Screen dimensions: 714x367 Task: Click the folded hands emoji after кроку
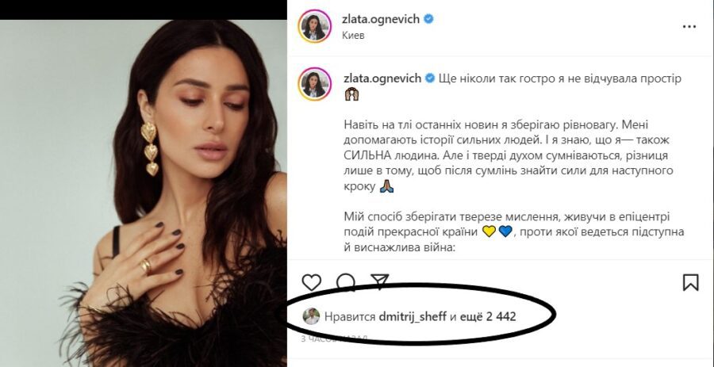tap(386, 187)
